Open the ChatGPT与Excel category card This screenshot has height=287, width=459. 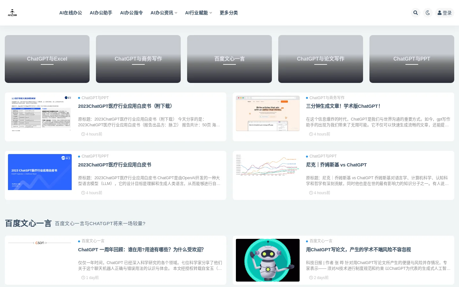click(47, 59)
